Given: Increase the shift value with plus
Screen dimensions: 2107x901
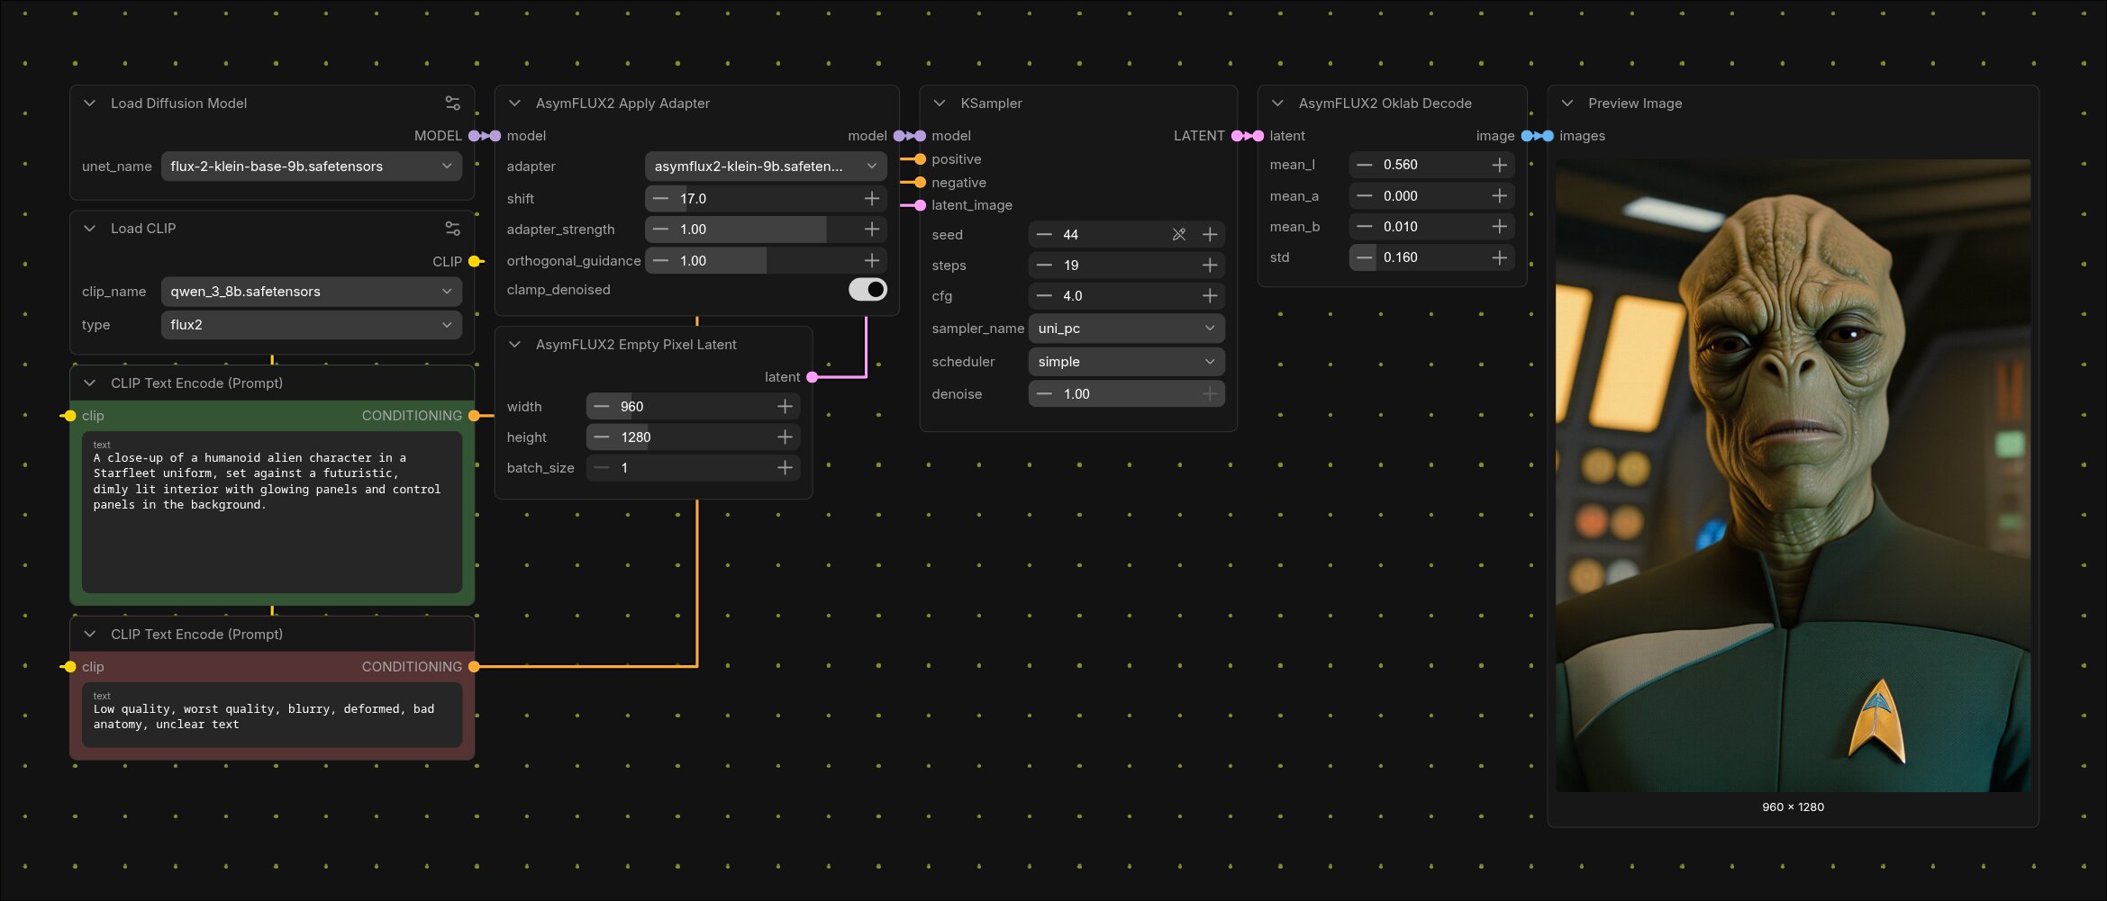Looking at the screenshot, I should [x=872, y=199].
